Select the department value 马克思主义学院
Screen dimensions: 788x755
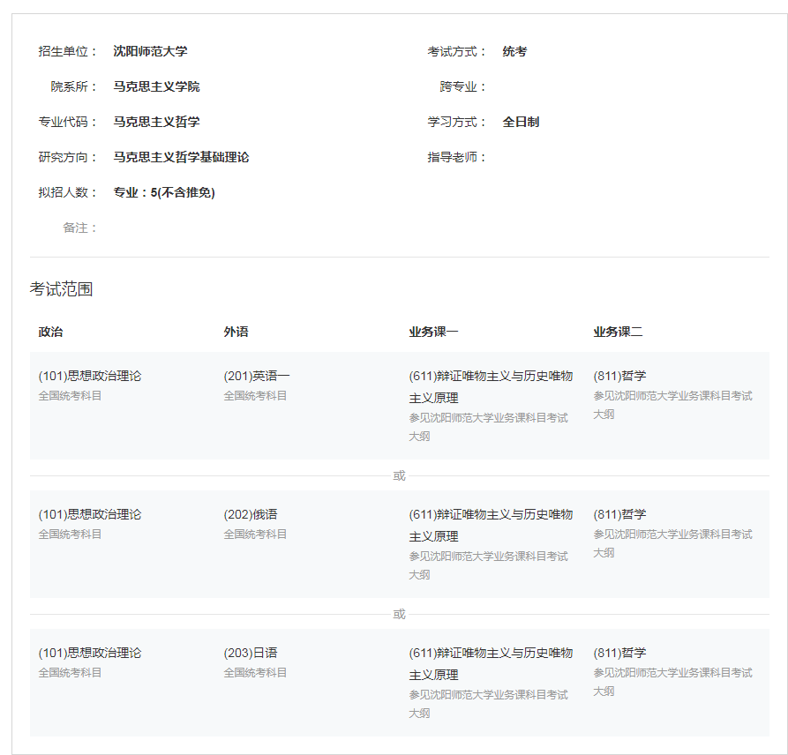(156, 86)
